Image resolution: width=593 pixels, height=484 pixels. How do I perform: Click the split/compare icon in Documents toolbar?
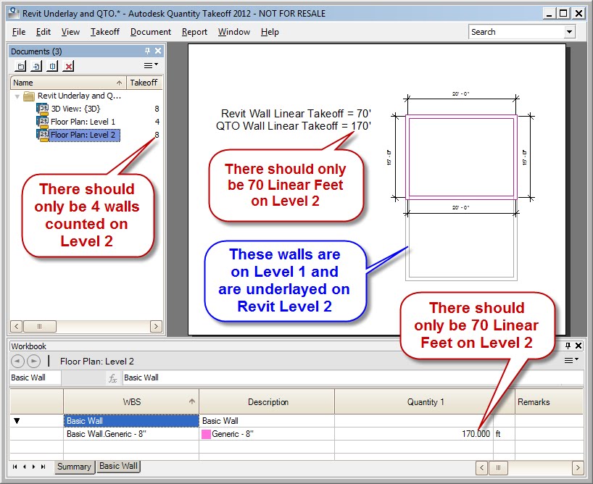point(52,64)
